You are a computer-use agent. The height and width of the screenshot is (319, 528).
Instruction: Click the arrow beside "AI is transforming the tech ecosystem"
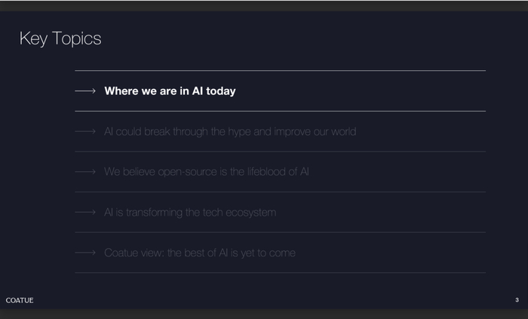[x=85, y=213]
